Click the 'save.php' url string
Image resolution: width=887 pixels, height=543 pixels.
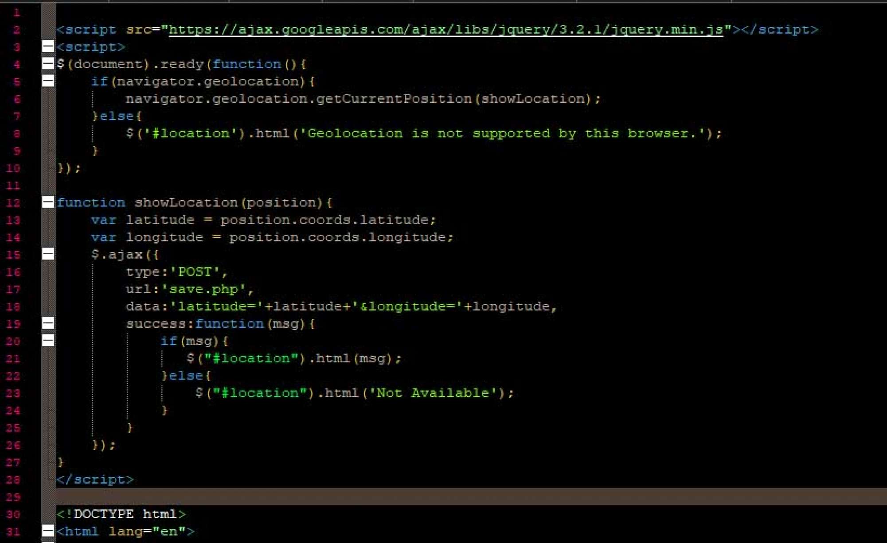[x=203, y=289]
